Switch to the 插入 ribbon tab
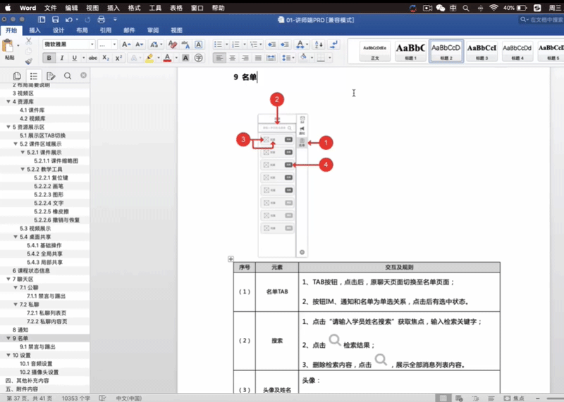Image resolution: width=564 pixels, height=402 pixels. (x=35, y=30)
